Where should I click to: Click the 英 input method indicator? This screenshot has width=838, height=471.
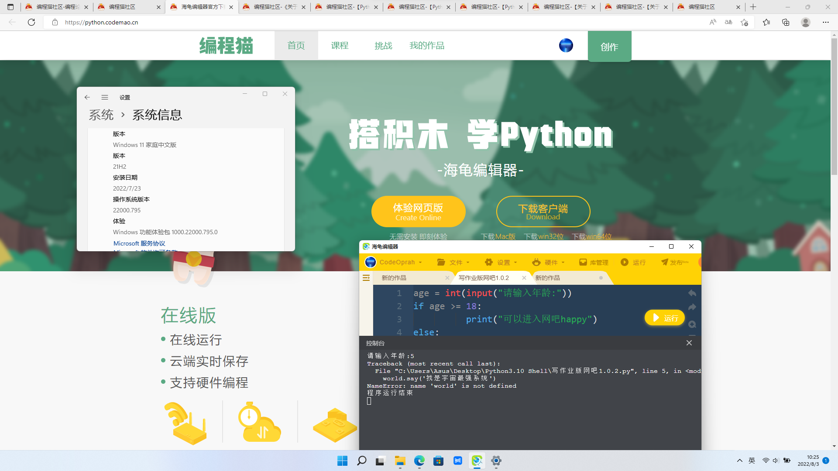752,461
